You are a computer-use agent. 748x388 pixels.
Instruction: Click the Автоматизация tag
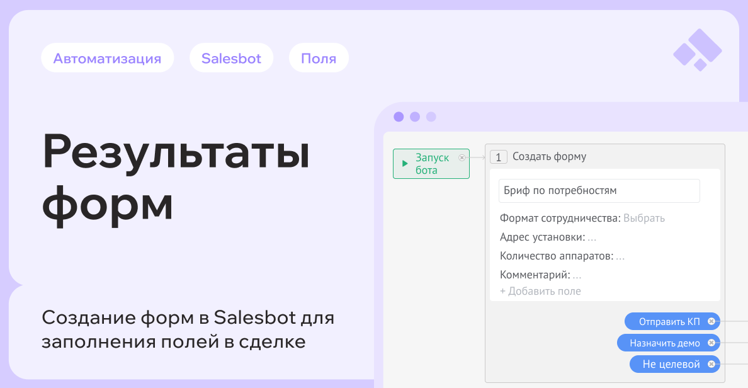click(x=107, y=58)
